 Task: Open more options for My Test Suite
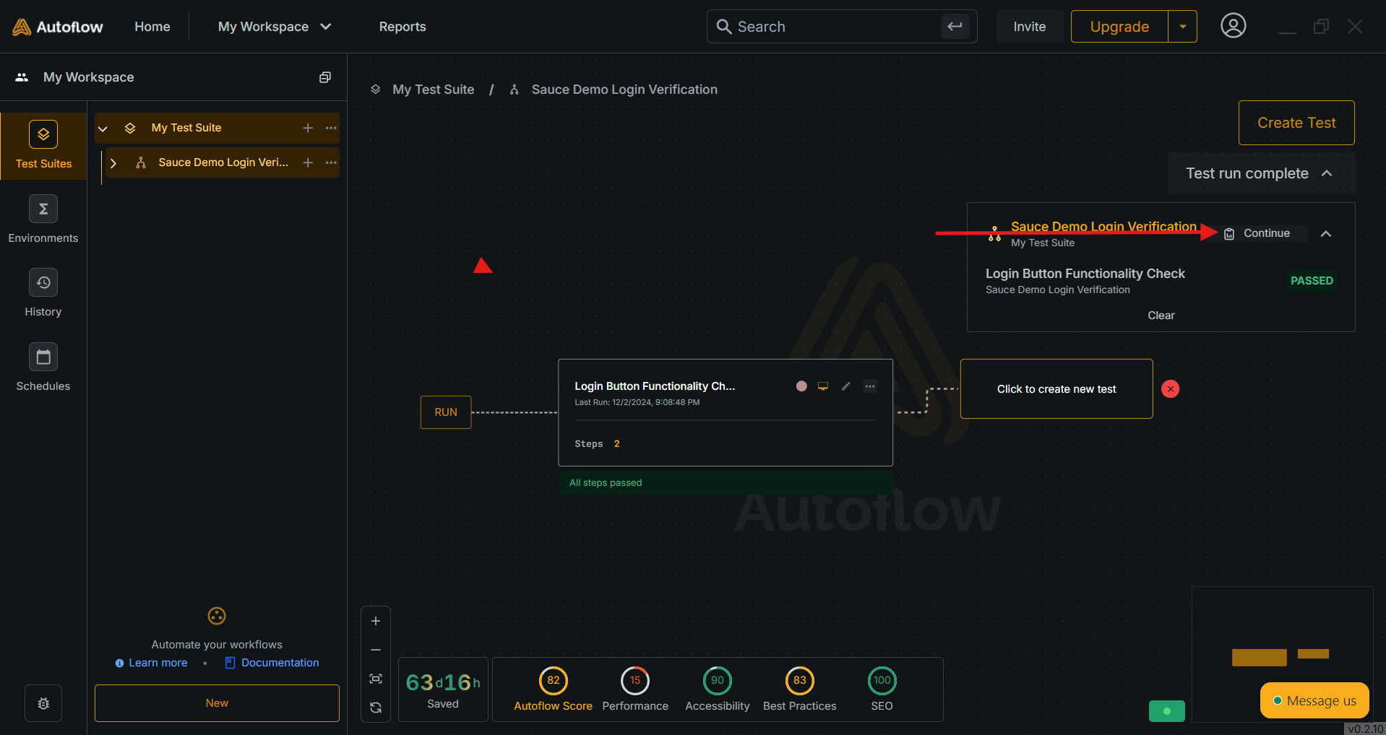331,128
